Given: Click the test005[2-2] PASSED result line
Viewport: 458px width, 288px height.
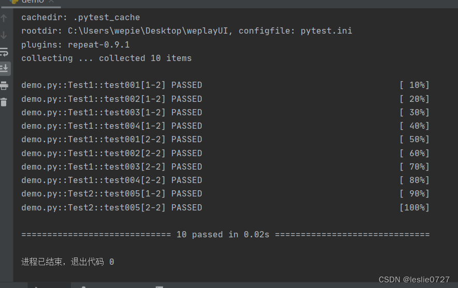Looking at the screenshot, I should [x=112, y=208].
